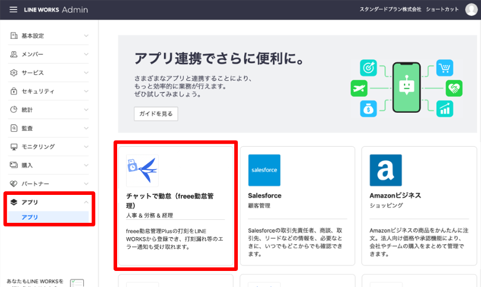The width and height of the screenshot is (481, 287).
Task: Click the メンバー people icon
Action: [x=14, y=54]
